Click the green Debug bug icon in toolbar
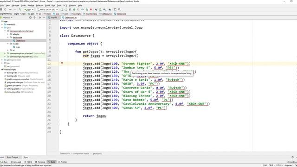297x167 pixels. (74, 9)
